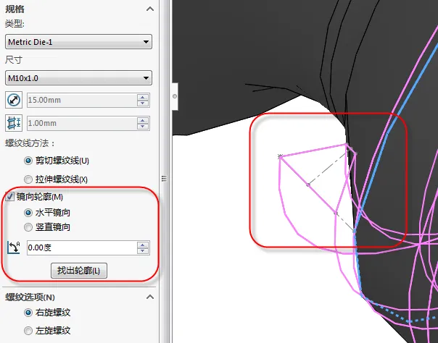Screen dimensions: 438x343
Task: Click the 类型: label
Action: click(15, 24)
